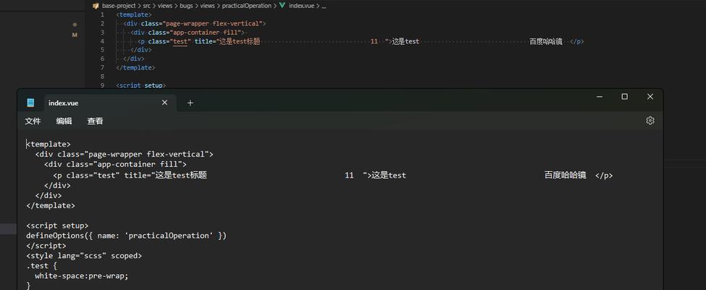Image resolution: width=706 pixels, height=290 pixels.
Task: Close the Notepad window
Action: [650, 96]
